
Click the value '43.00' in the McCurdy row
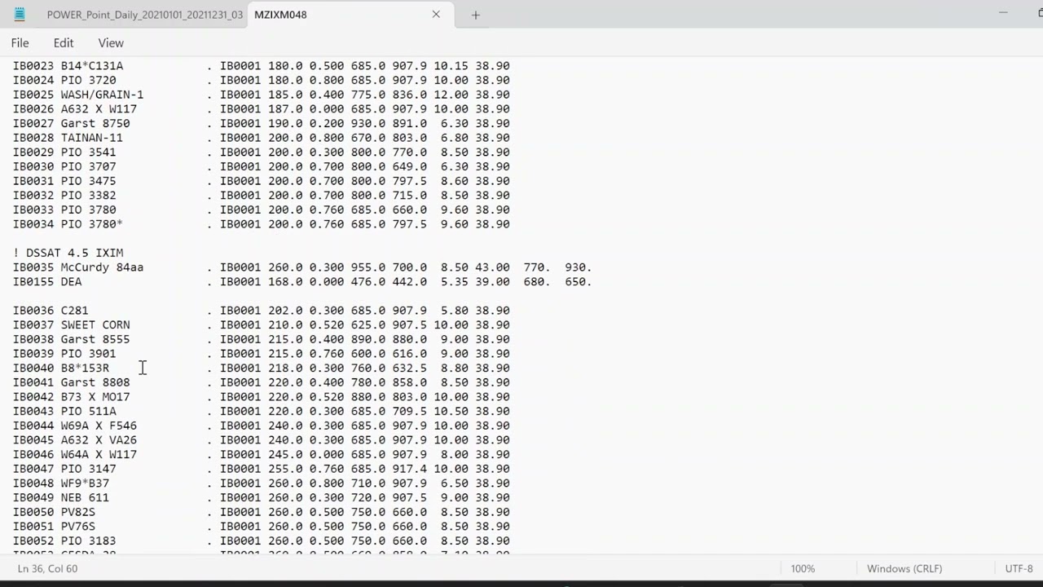coord(493,267)
